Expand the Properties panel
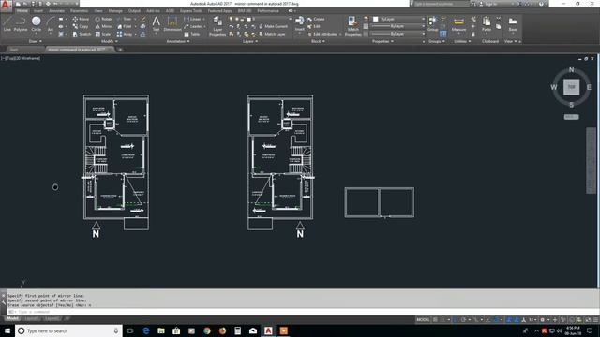Image resolution: width=600 pixels, height=337 pixels. point(382,41)
